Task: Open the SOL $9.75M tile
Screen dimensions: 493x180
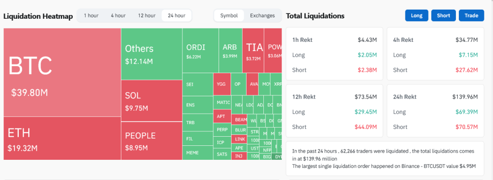Action: point(152,101)
